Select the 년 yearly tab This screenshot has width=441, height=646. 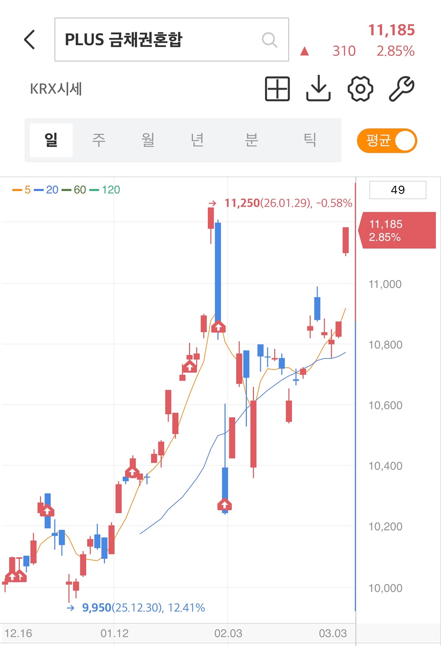[x=197, y=140]
